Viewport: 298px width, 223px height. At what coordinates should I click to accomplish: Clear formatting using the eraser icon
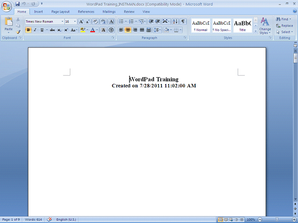[x=95, y=22]
